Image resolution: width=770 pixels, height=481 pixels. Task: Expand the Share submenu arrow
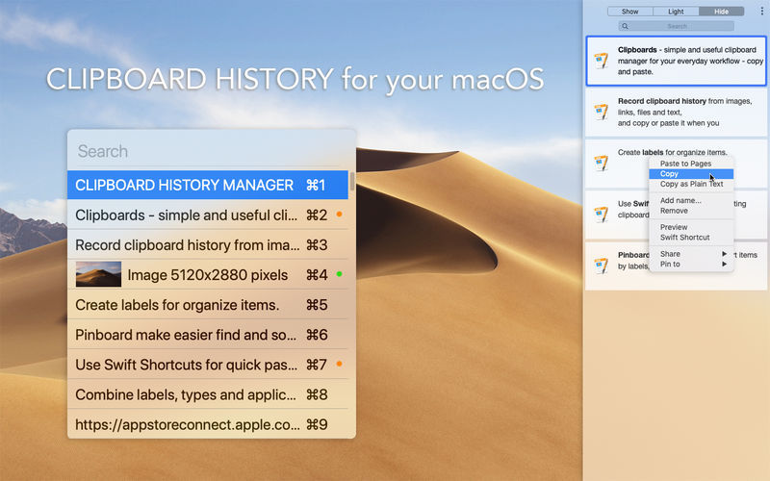tap(724, 254)
